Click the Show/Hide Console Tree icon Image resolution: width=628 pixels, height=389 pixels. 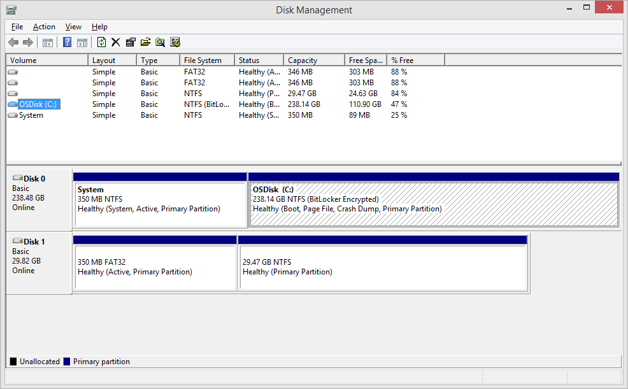pyautogui.click(x=48, y=43)
